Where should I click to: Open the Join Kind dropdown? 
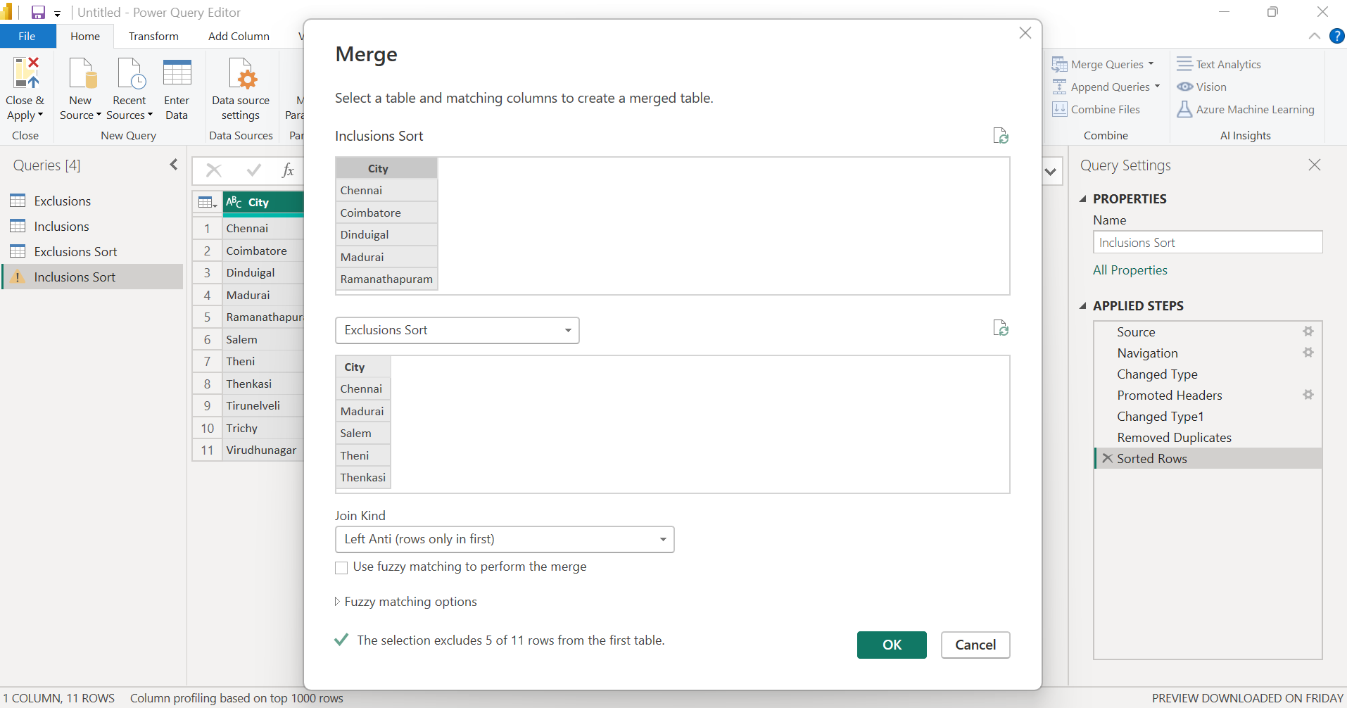[505, 539]
